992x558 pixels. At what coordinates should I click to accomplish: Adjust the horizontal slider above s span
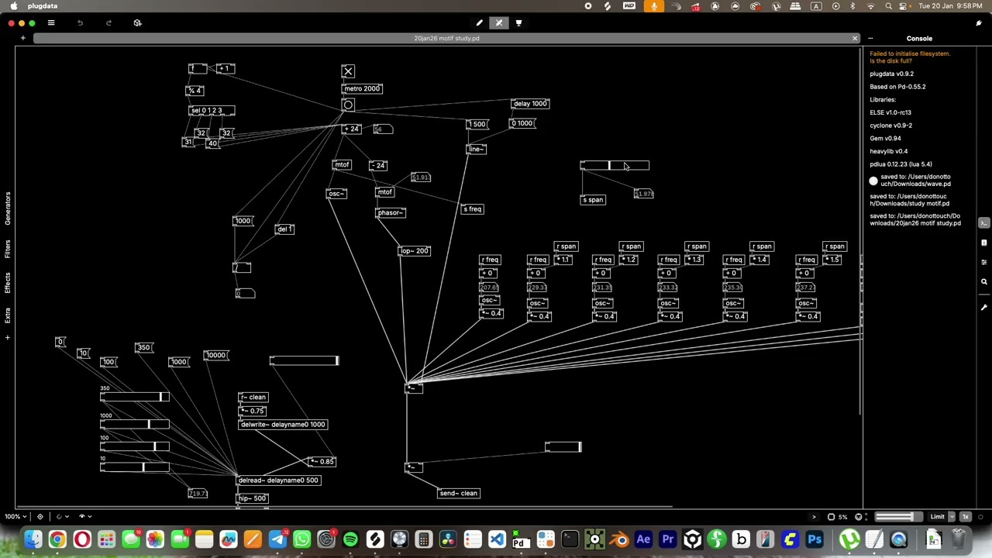point(615,166)
